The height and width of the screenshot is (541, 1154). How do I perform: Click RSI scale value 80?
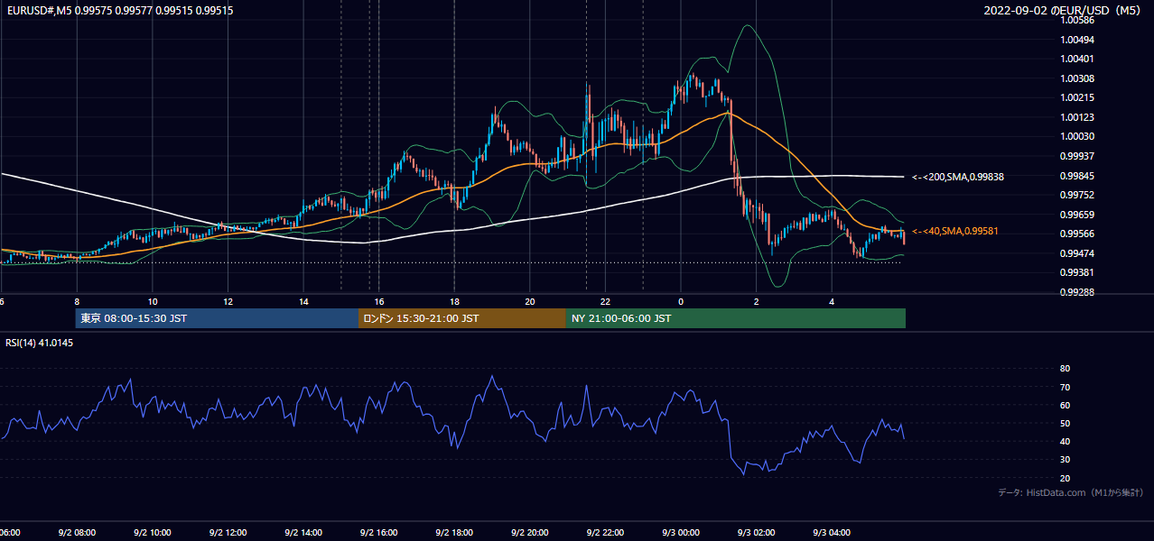tap(1066, 369)
